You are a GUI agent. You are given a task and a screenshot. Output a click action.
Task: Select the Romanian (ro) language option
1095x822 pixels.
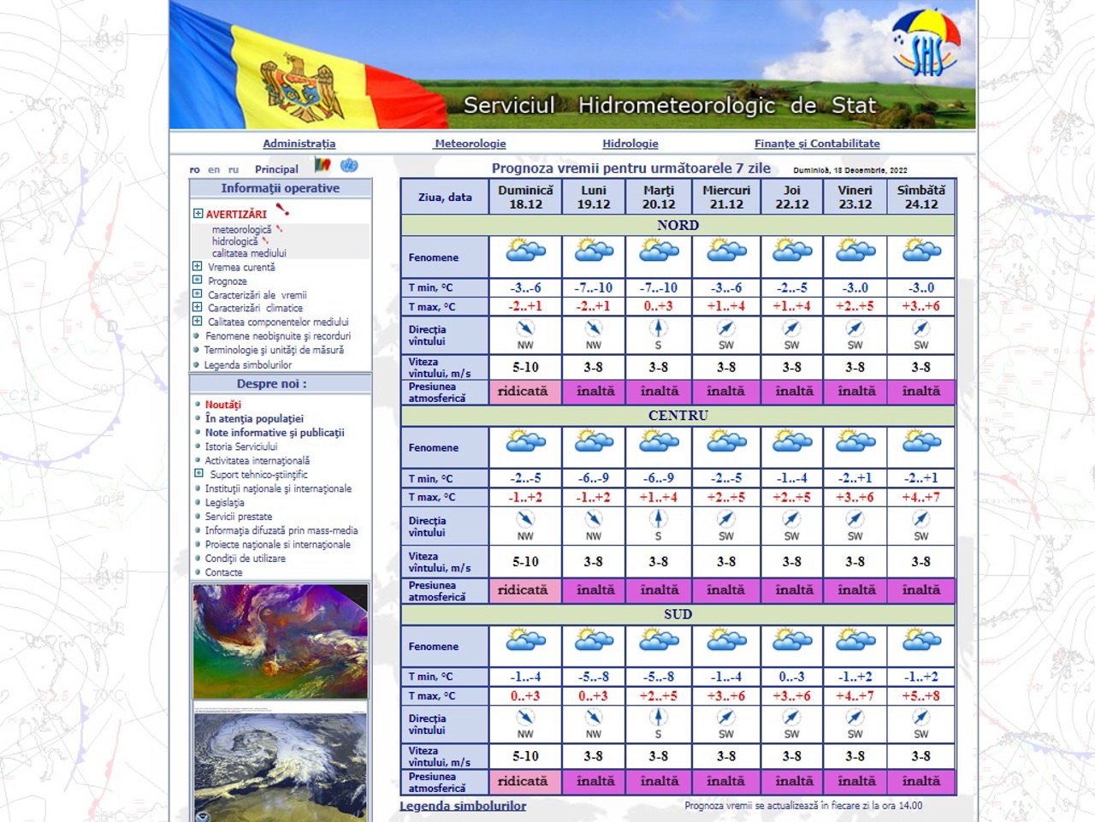(194, 170)
